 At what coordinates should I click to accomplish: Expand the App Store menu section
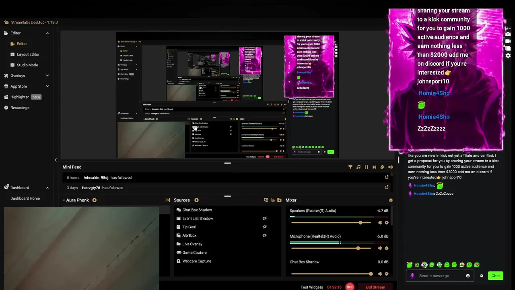47,86
